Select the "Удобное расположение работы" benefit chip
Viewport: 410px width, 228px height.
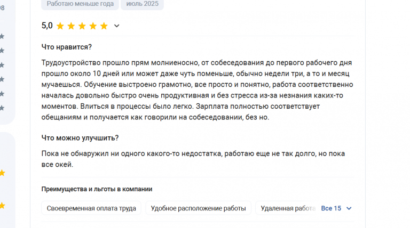point(198,208)
